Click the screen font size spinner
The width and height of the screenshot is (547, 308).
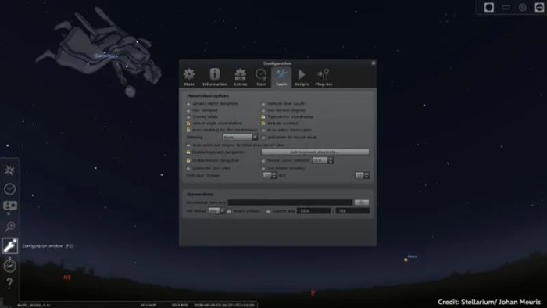270,176
